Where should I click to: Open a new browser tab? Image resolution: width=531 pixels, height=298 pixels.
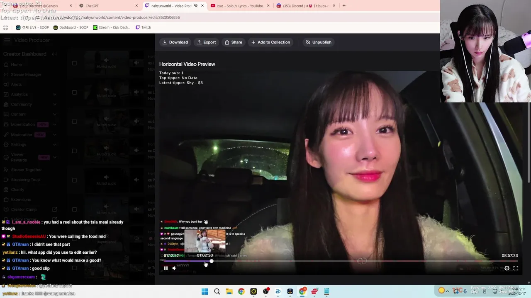click(x=343, y=6)
